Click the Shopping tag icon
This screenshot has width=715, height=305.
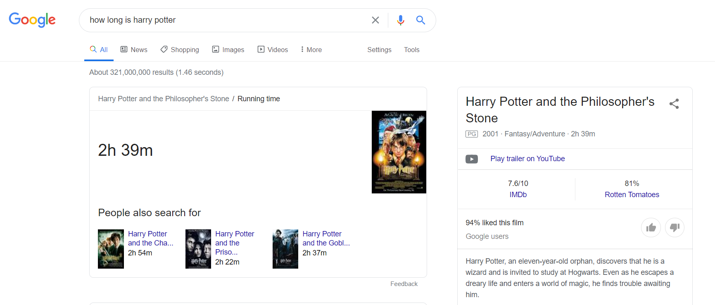click(x=164, y=49)
